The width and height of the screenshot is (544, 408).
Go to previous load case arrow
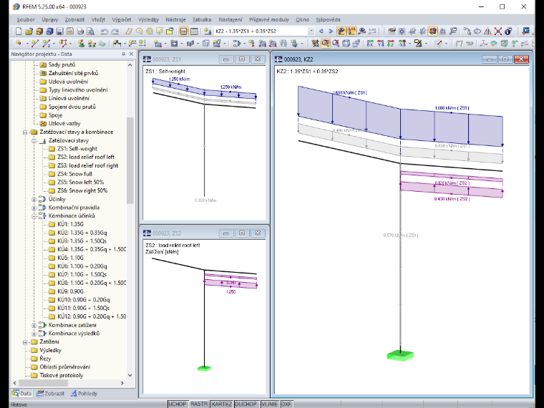pos(321,31)
